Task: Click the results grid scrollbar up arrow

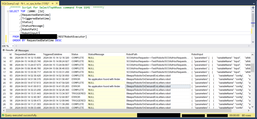Action: click(x=252, y=54)
